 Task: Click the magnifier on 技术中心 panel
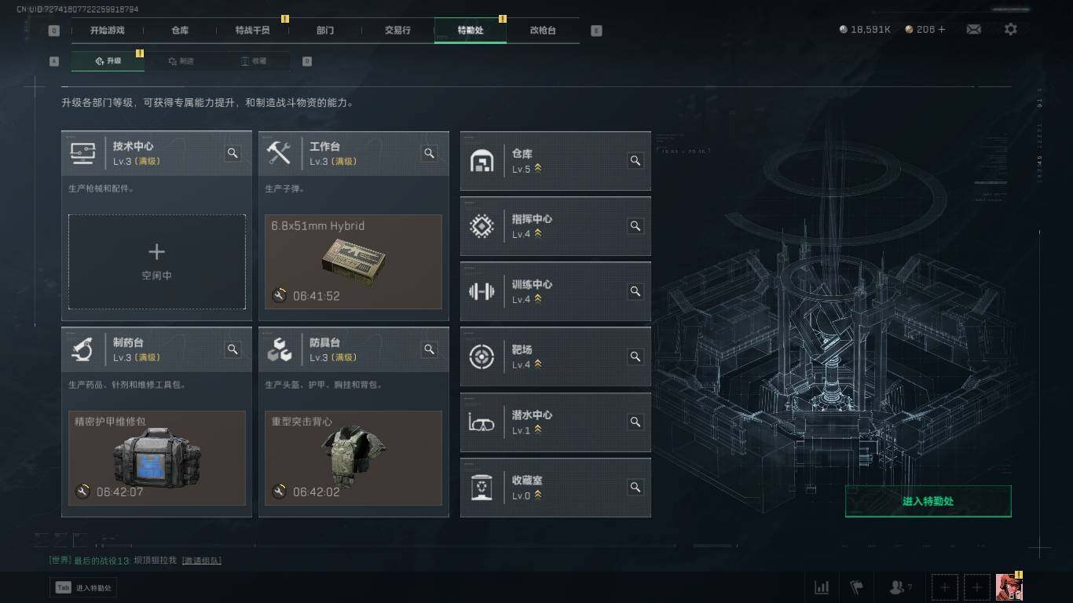(233, 153)
